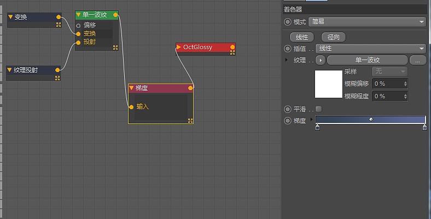The image size is (431, 219).
Task: Click the 模糊程度 value field
Action: click(x=387, y=96)
